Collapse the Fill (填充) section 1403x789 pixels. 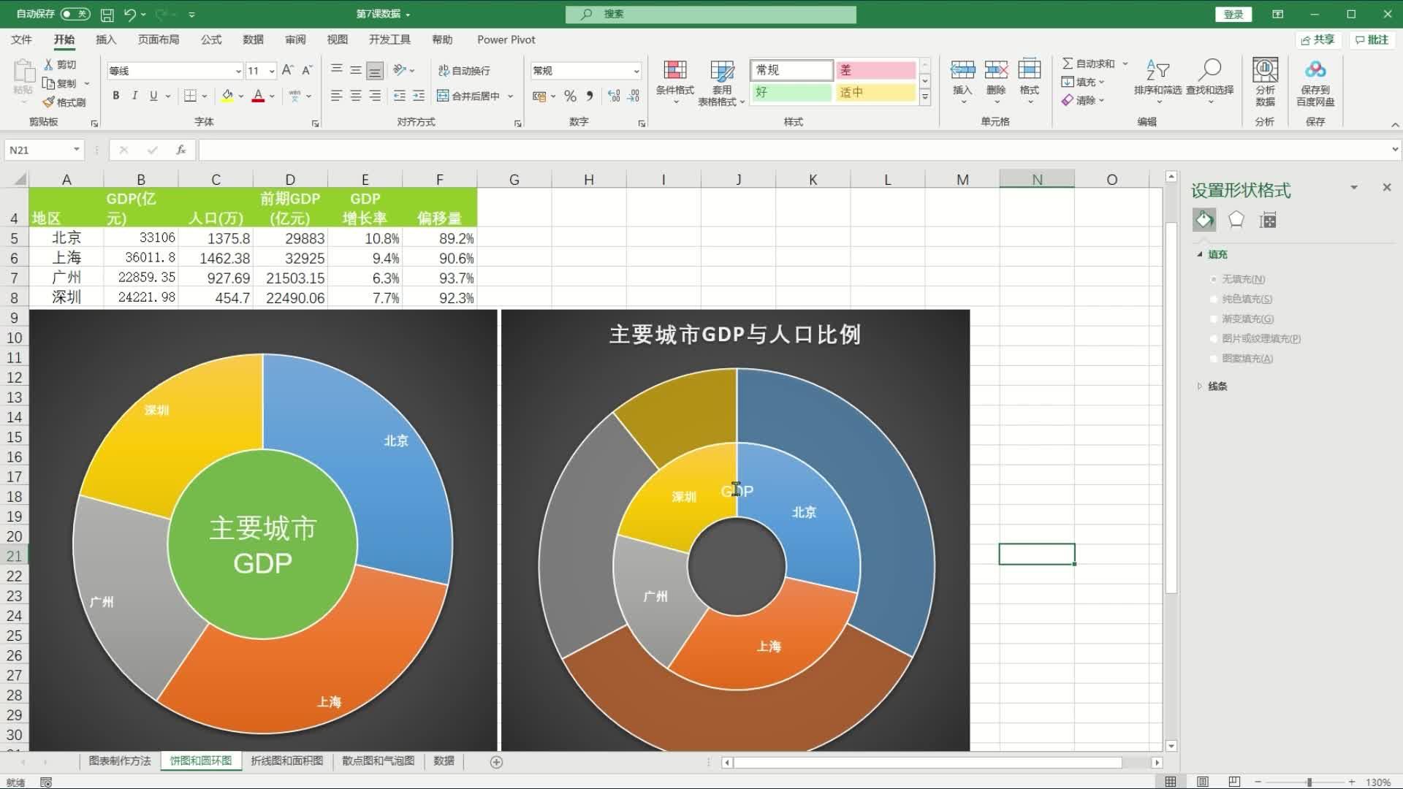1200,254
